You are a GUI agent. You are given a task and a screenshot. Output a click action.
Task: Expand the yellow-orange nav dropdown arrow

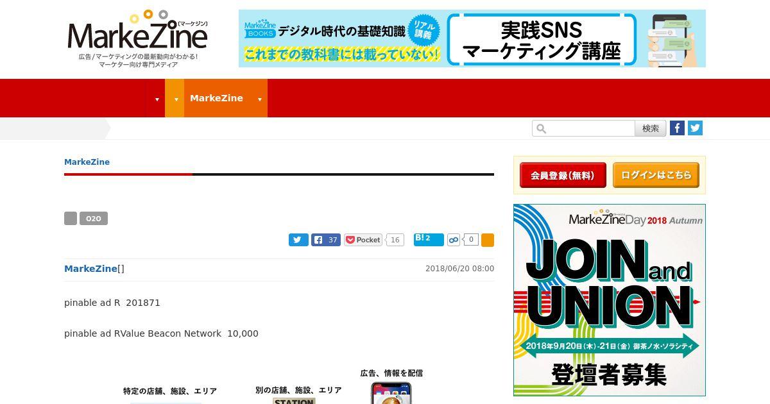click(x=176, y=99)
